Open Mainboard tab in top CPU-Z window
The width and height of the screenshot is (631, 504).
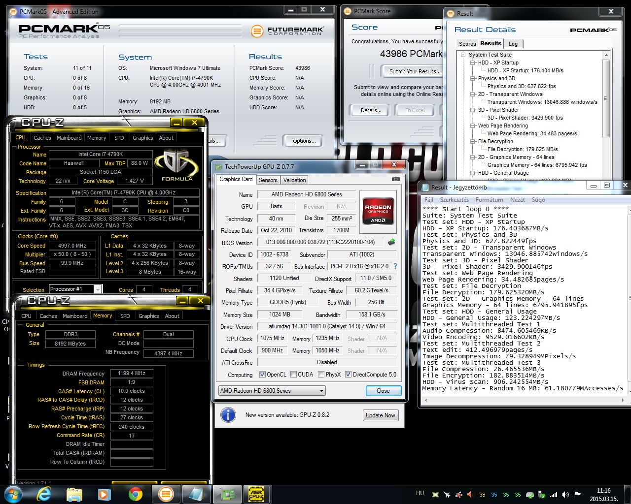coord(69,138)
